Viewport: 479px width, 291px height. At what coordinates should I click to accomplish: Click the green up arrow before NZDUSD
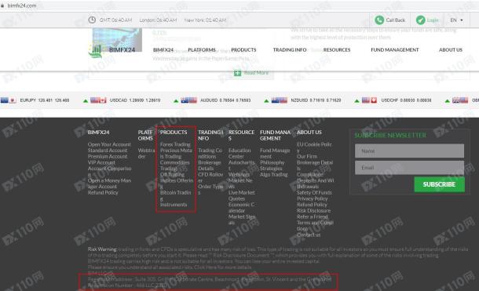pyautogui.click(x=266, y=100)
